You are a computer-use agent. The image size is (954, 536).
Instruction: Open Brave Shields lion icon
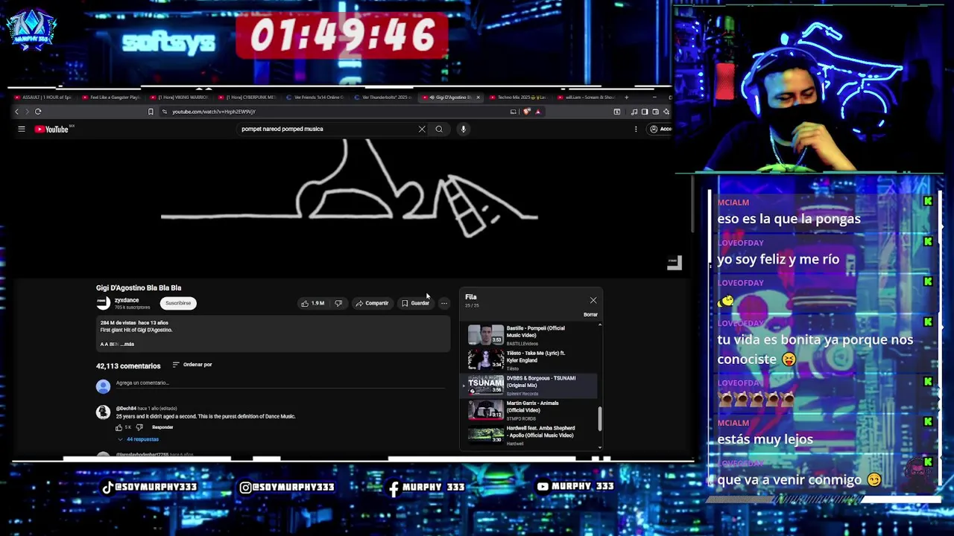[526, 112]
